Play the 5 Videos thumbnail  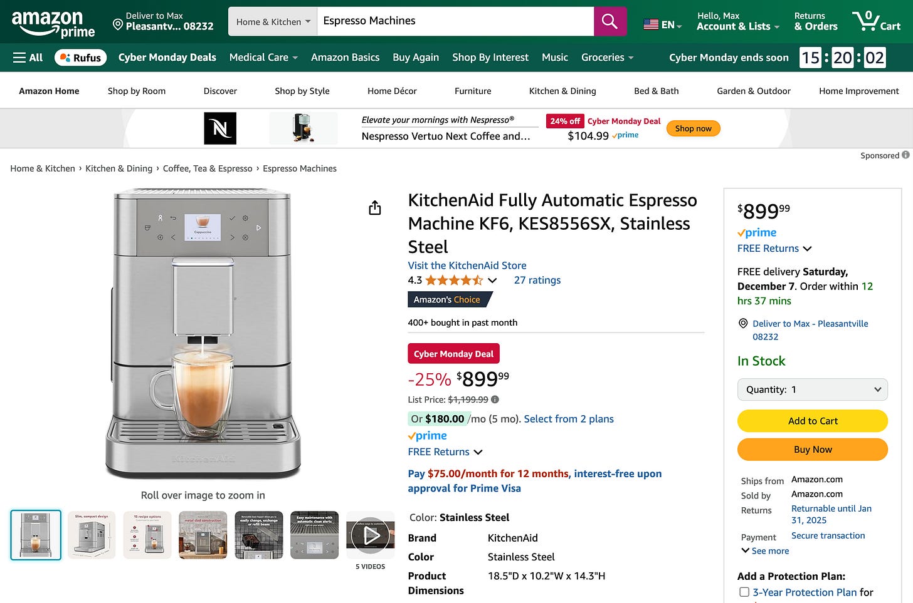click(370, 535)
